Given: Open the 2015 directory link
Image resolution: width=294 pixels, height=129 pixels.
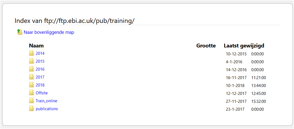Looking at the screenshot, I should pyautogui.click(x=40, y=61).
